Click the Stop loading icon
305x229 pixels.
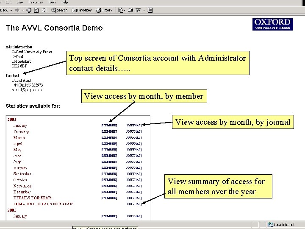pos(29,10)
